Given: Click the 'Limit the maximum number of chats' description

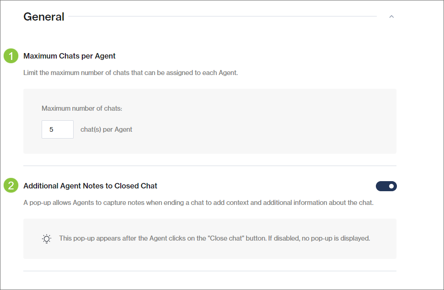Looking at the screenshot, I should coord(130,73).
